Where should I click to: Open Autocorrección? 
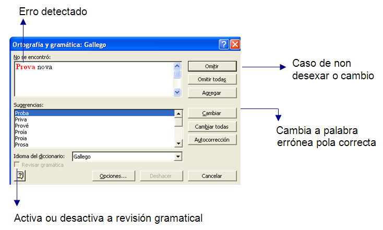pyautogui.click(x=212, y=140)
